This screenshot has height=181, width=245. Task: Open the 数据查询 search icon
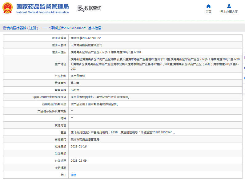(x=81, y=8)
